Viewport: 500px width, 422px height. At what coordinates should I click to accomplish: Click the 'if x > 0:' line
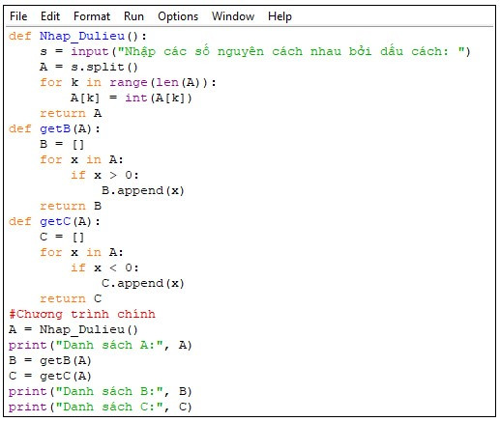(x=104, y=175)
